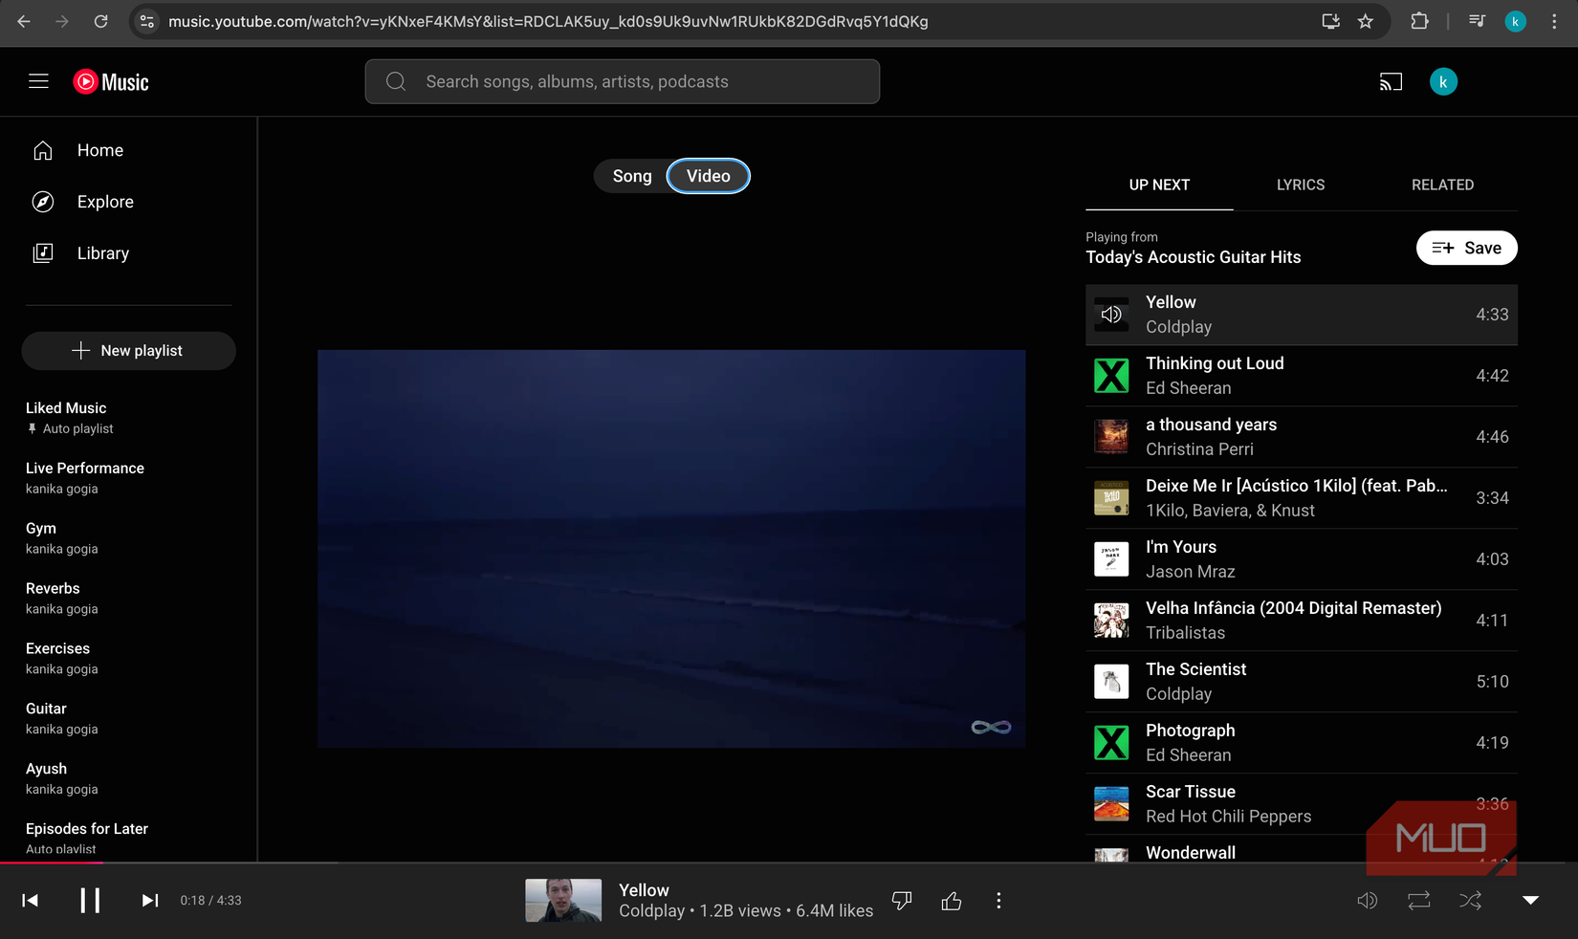Switch to the RELATED tab
This screenshot has width=1578, height=939.
tap(1442, 186)
